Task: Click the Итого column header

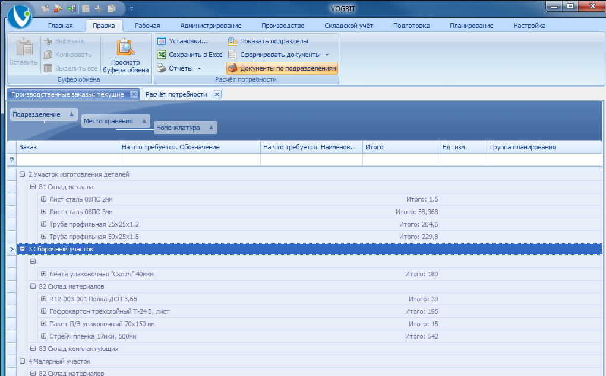Action: tap(400, 147)
